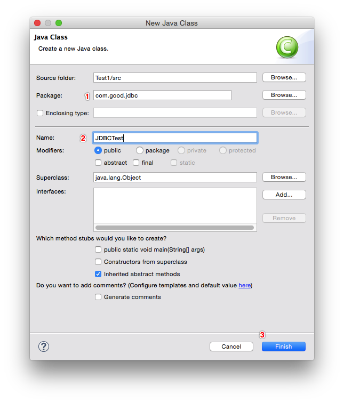Click the Finish button

click(284, 346)
